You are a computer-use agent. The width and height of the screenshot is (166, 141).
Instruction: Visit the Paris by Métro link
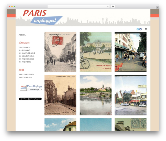[x=25, y=77]
